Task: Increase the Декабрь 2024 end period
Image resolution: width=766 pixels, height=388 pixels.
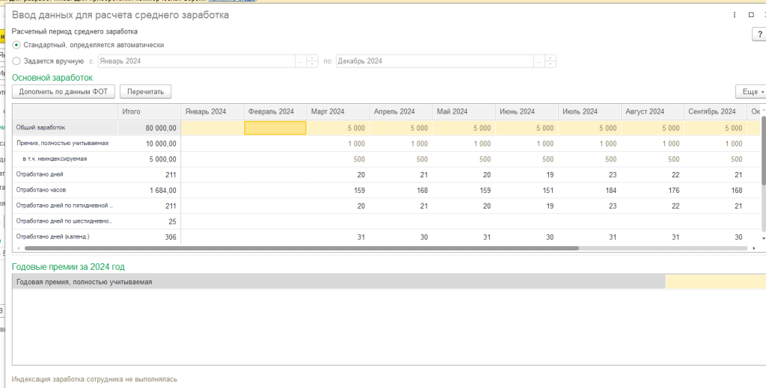Action: click(550, 58)
